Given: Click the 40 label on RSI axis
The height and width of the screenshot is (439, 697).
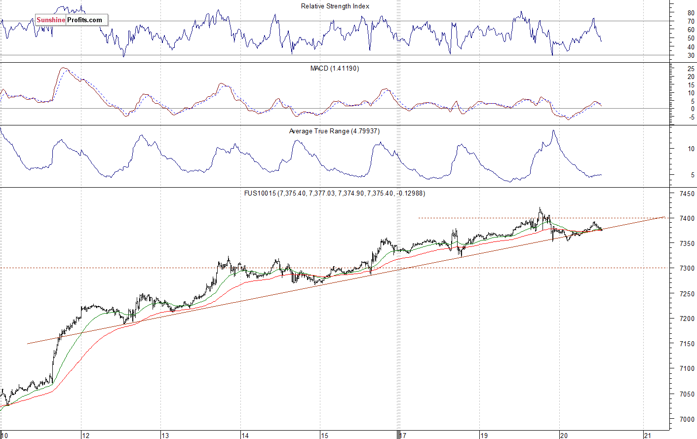Looking at the screenshot, I should point(691,47).
